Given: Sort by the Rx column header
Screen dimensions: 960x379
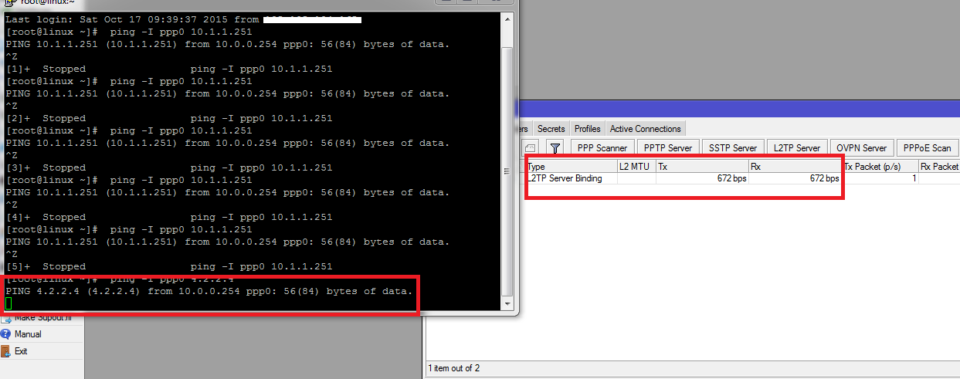Looking at the screenshot, I should [794, 166].
